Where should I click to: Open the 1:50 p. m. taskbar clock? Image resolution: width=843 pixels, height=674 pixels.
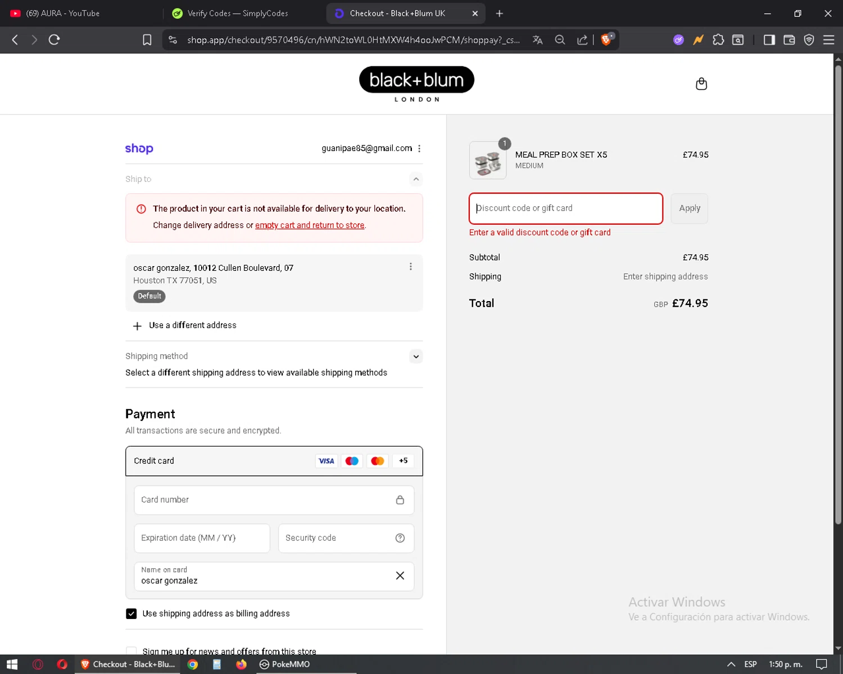786,664
